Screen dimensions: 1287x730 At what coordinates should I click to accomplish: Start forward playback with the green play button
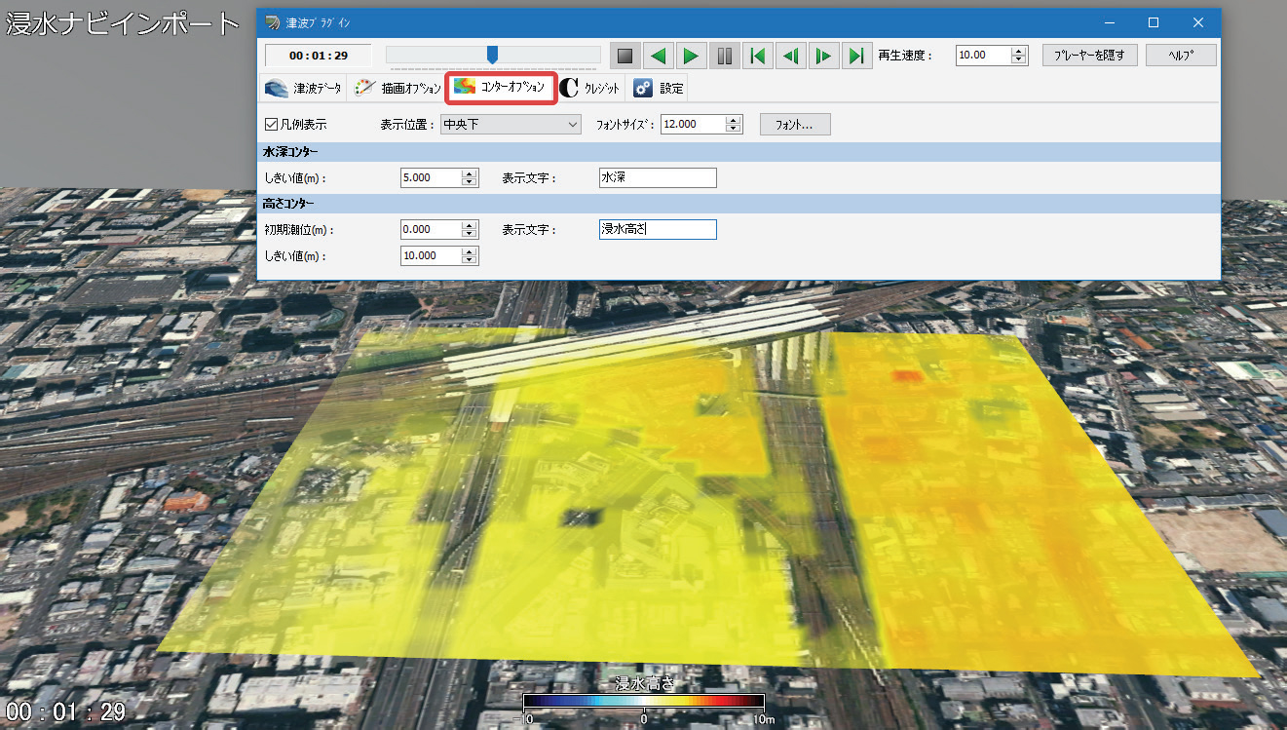[692, 56]
